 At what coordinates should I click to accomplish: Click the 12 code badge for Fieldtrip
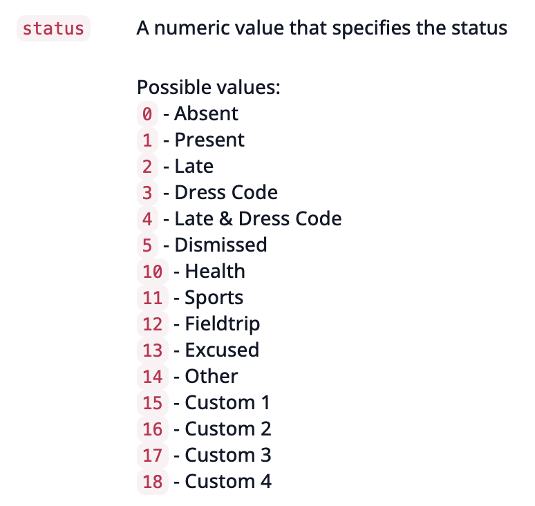pyautogui.click(x=153, y=324)
